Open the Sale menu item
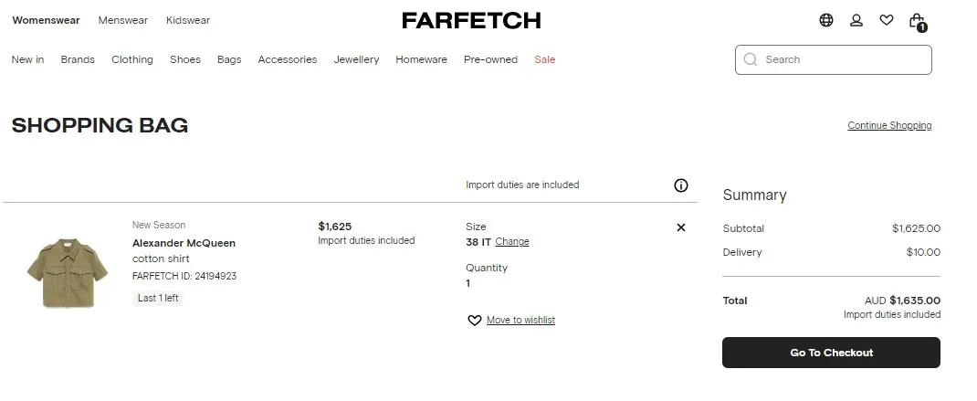The height and width of the screenshot is (401, 977). click(x=545, y=59)
